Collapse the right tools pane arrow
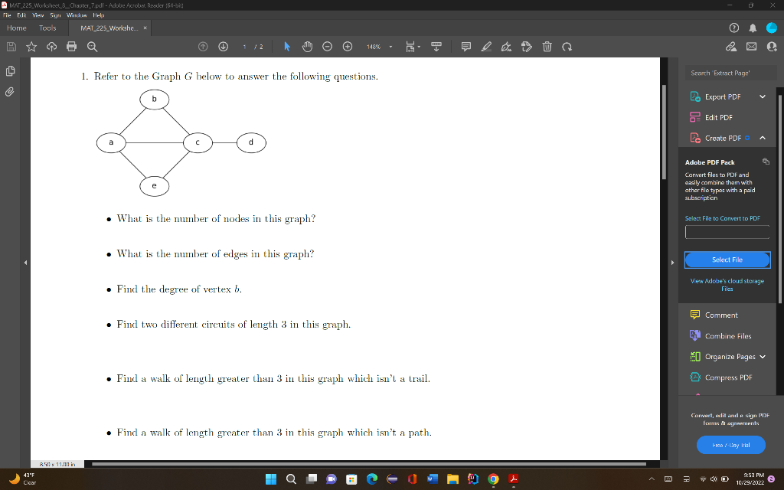Screen dimensions: 784x490 coord(672,263)
